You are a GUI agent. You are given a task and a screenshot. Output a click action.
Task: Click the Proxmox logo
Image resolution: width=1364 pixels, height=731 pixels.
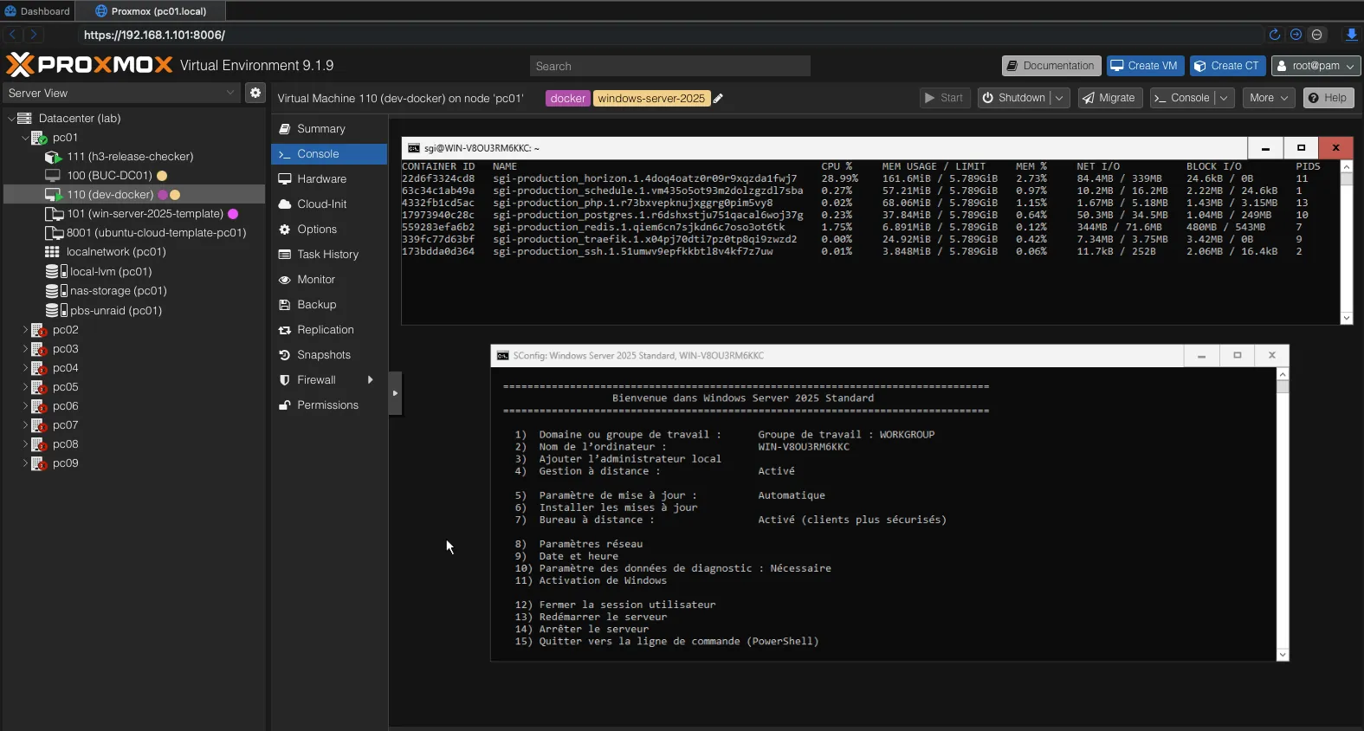click(x=90, y=65)
